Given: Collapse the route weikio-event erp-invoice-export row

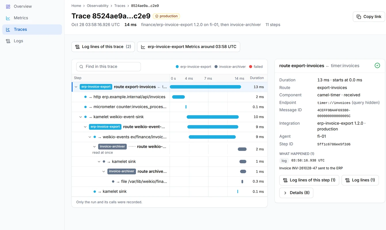Looking at the screenshot, I should (85, 127).
